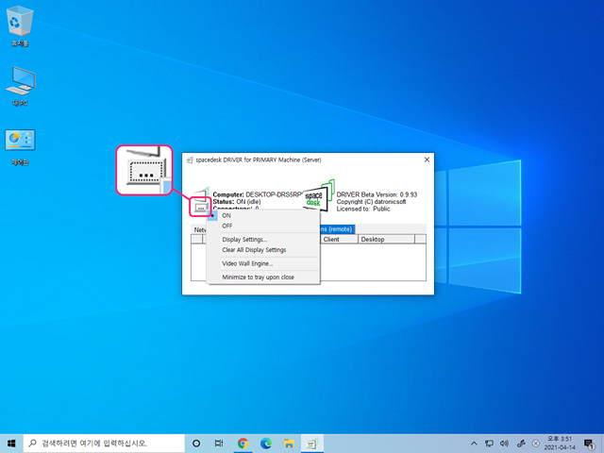Open File Explorer from the taskbar
This screenshot has width=604, height=453.
click(x=290, y=443)
